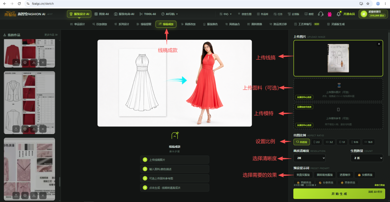
Task: Open the 2 张 image count dropdown
Action: [367, 158]
